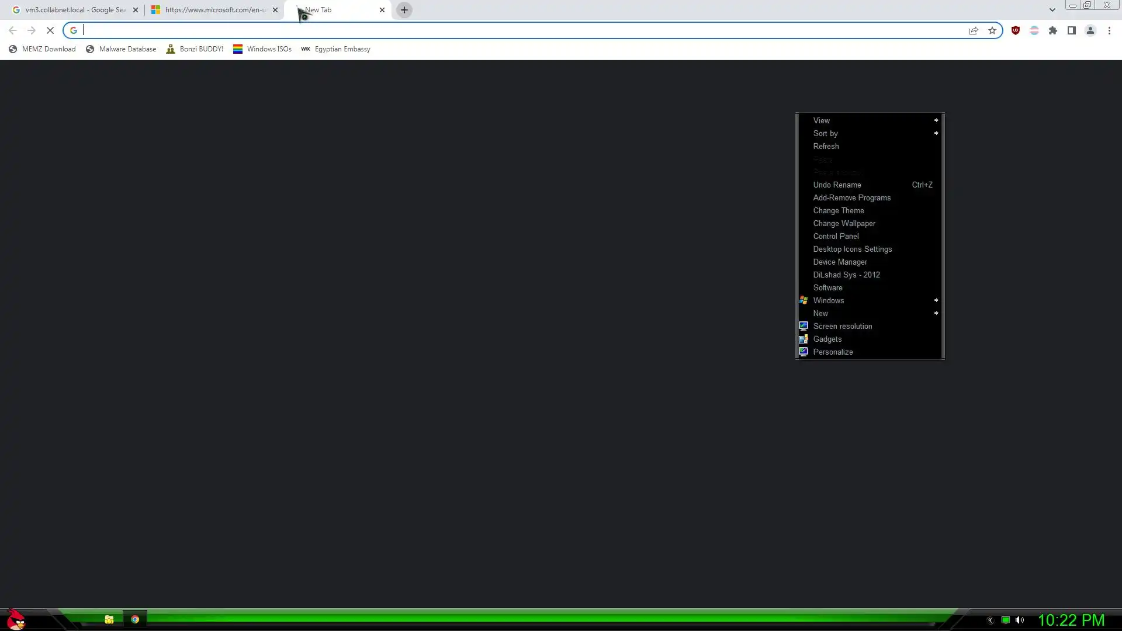Stop loading the page
The height and width of the screenshot is (631, 1122).
tap(50, 30)
